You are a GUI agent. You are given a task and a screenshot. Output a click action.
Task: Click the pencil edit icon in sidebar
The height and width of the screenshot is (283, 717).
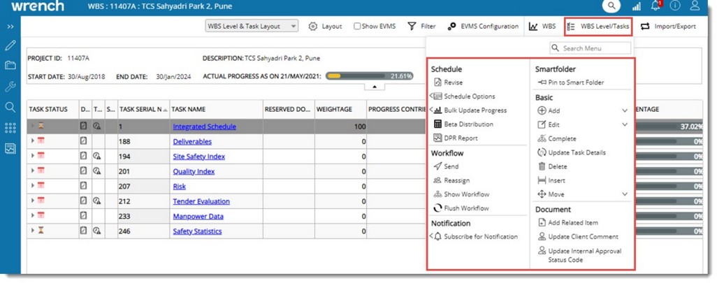pos(10,46)
